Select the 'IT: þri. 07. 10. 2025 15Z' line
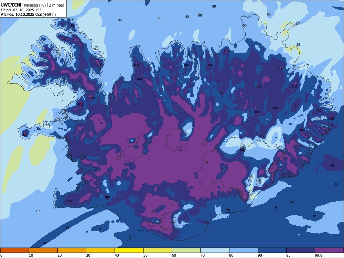This screenshot has width=344, height=258. [x=21, y=10]
